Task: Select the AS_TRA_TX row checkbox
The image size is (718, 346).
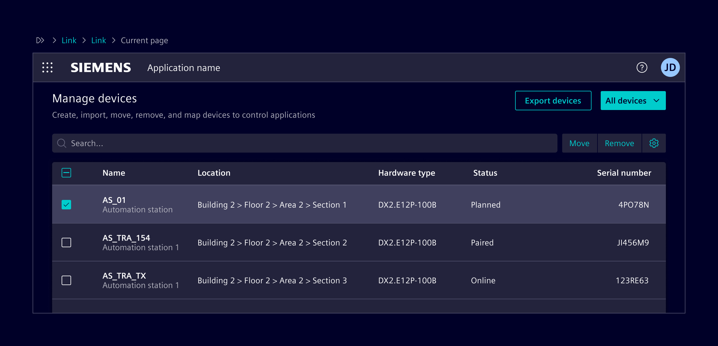Action: tap(66, 280)
